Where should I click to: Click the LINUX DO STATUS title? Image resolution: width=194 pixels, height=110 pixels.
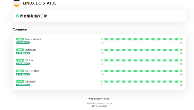coord(40,3)
